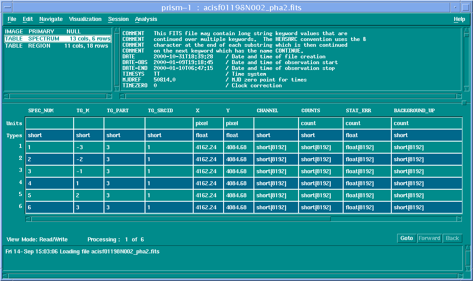Click left scroll arrow under the extension list
473x281 pixels.
[x=6, y=96]
